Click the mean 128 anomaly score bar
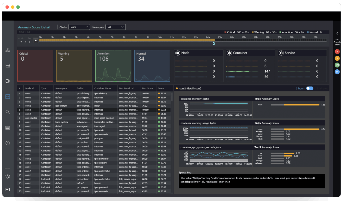343x201 pixels. pos(295,105)
